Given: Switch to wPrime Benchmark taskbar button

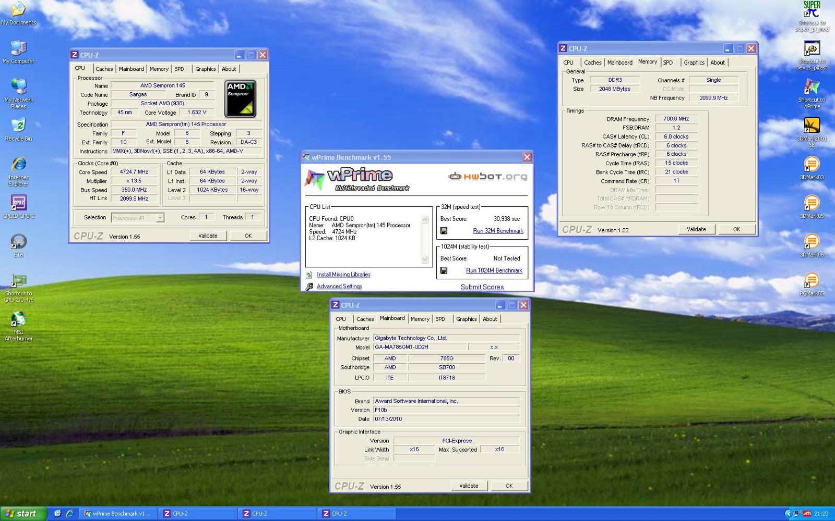Looking at the screenshot, I should (118, 514).
